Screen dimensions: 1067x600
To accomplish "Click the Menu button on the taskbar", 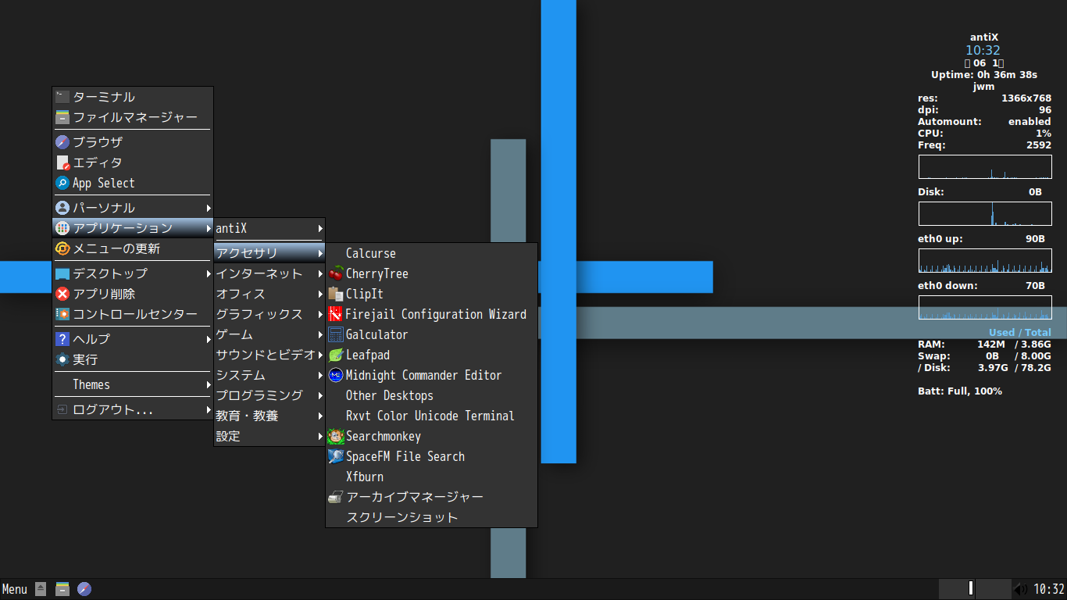I will [15, 589].
